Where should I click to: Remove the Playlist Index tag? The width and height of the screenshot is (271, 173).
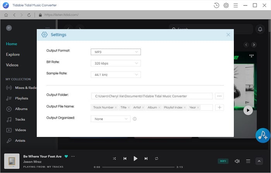coord(185,107)
